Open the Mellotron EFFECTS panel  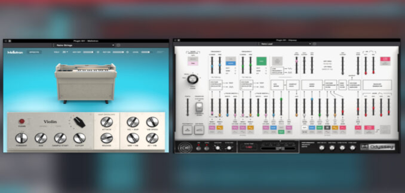click(x=34, y=52)
